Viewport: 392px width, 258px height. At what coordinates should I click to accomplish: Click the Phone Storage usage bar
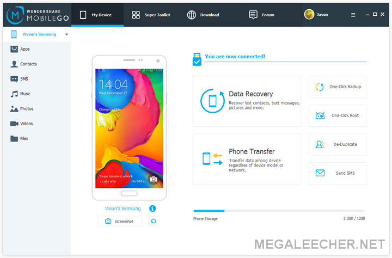(279, 211)
